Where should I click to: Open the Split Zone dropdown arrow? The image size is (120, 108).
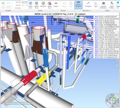coord(43,7)
